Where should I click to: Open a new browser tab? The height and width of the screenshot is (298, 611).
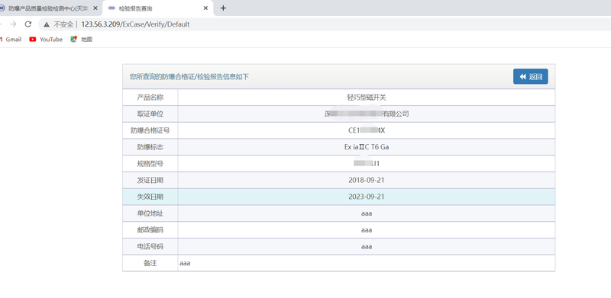(223, 8)
